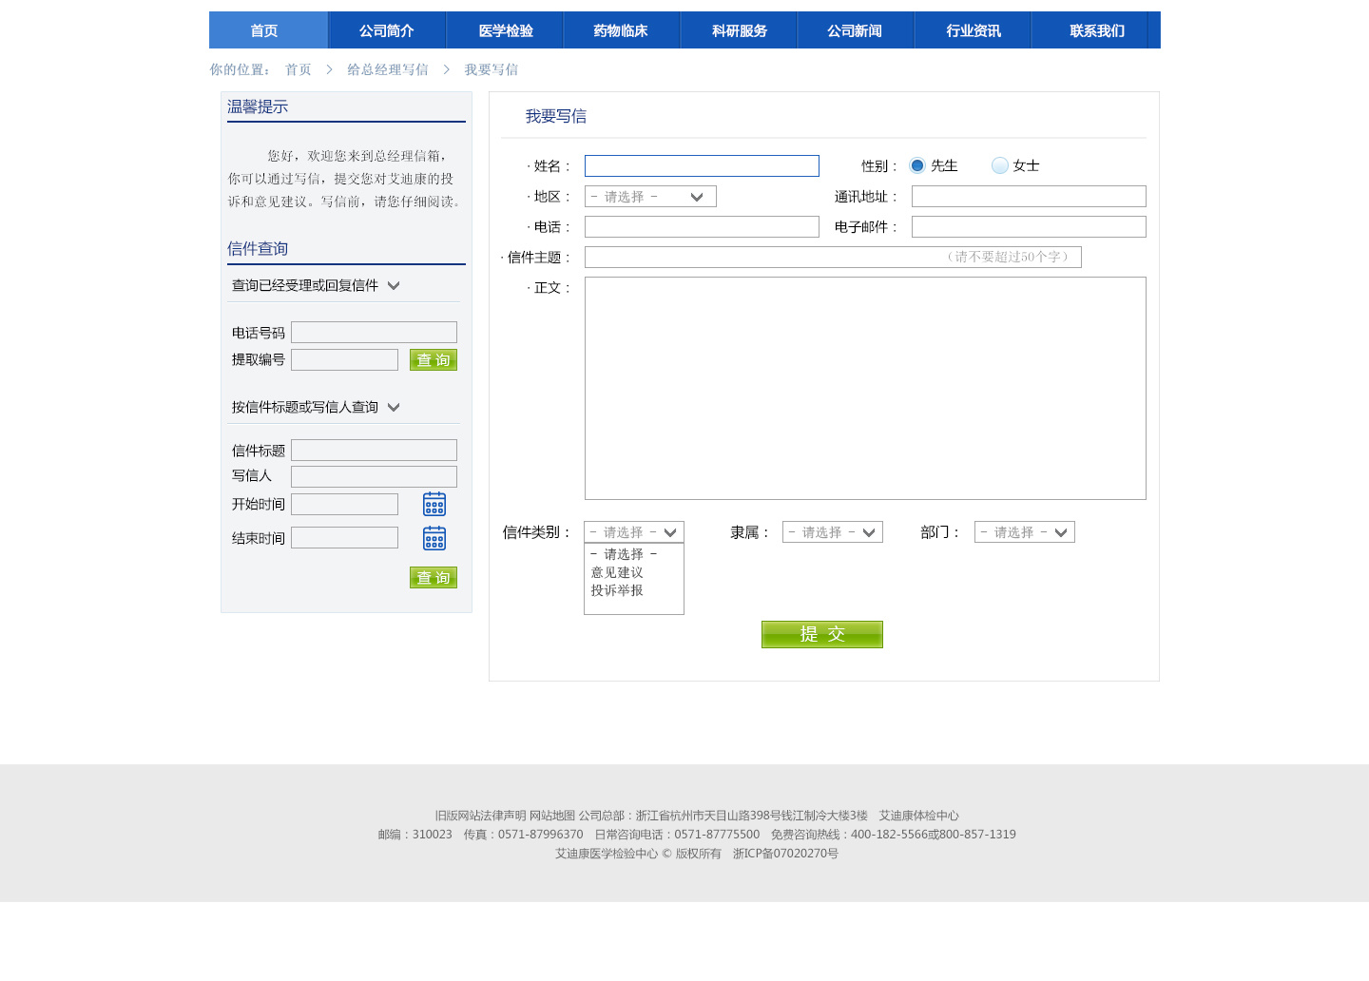Switch to the 公司简介 tab
This screenshot has width=1369, height=981.
coord(385,29)
